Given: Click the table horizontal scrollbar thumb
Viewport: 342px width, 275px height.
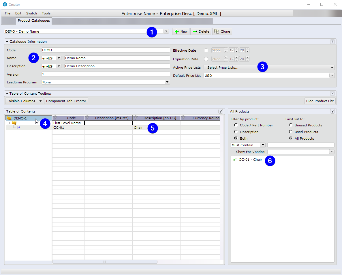Looking at the screenshot, I should coord(105,262).
